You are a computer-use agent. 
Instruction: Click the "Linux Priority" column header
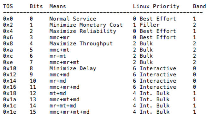pyautogui.click(x=156, y=6)
